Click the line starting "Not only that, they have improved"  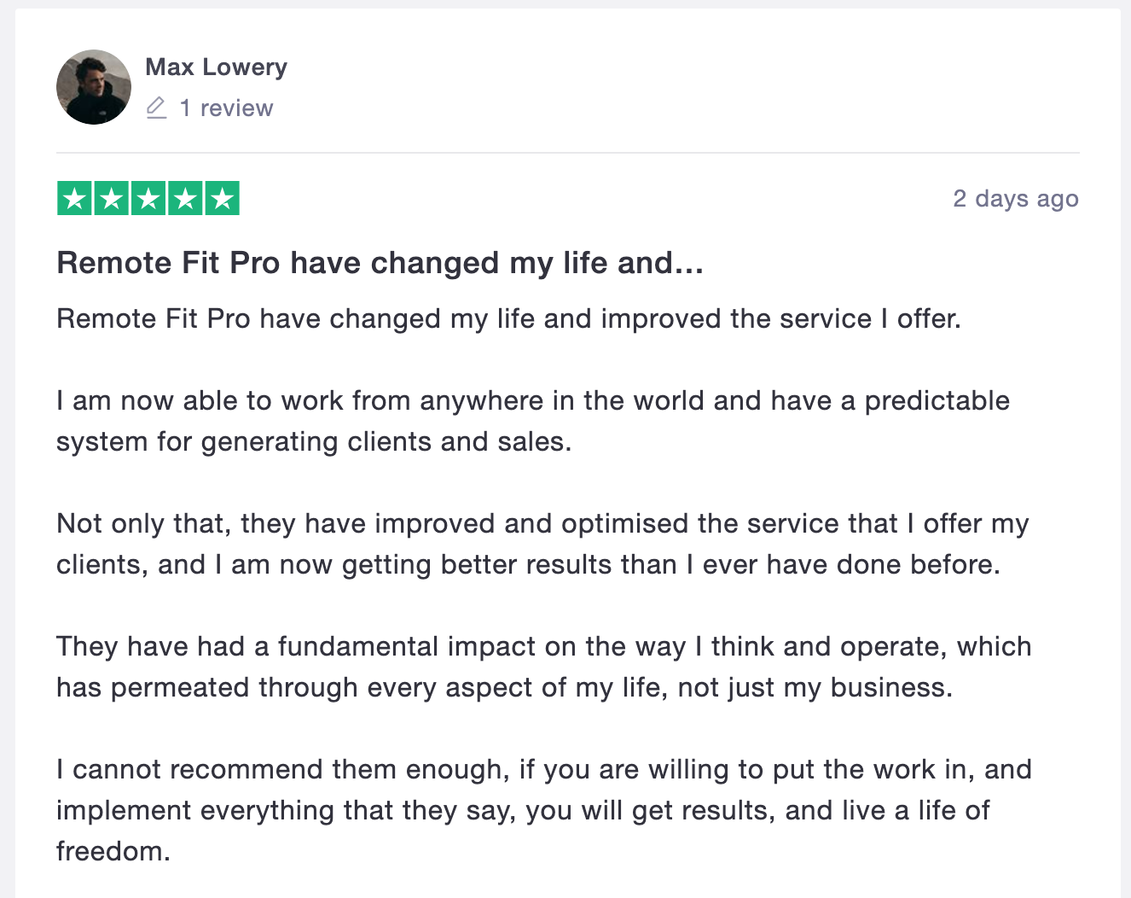[542, 523]
